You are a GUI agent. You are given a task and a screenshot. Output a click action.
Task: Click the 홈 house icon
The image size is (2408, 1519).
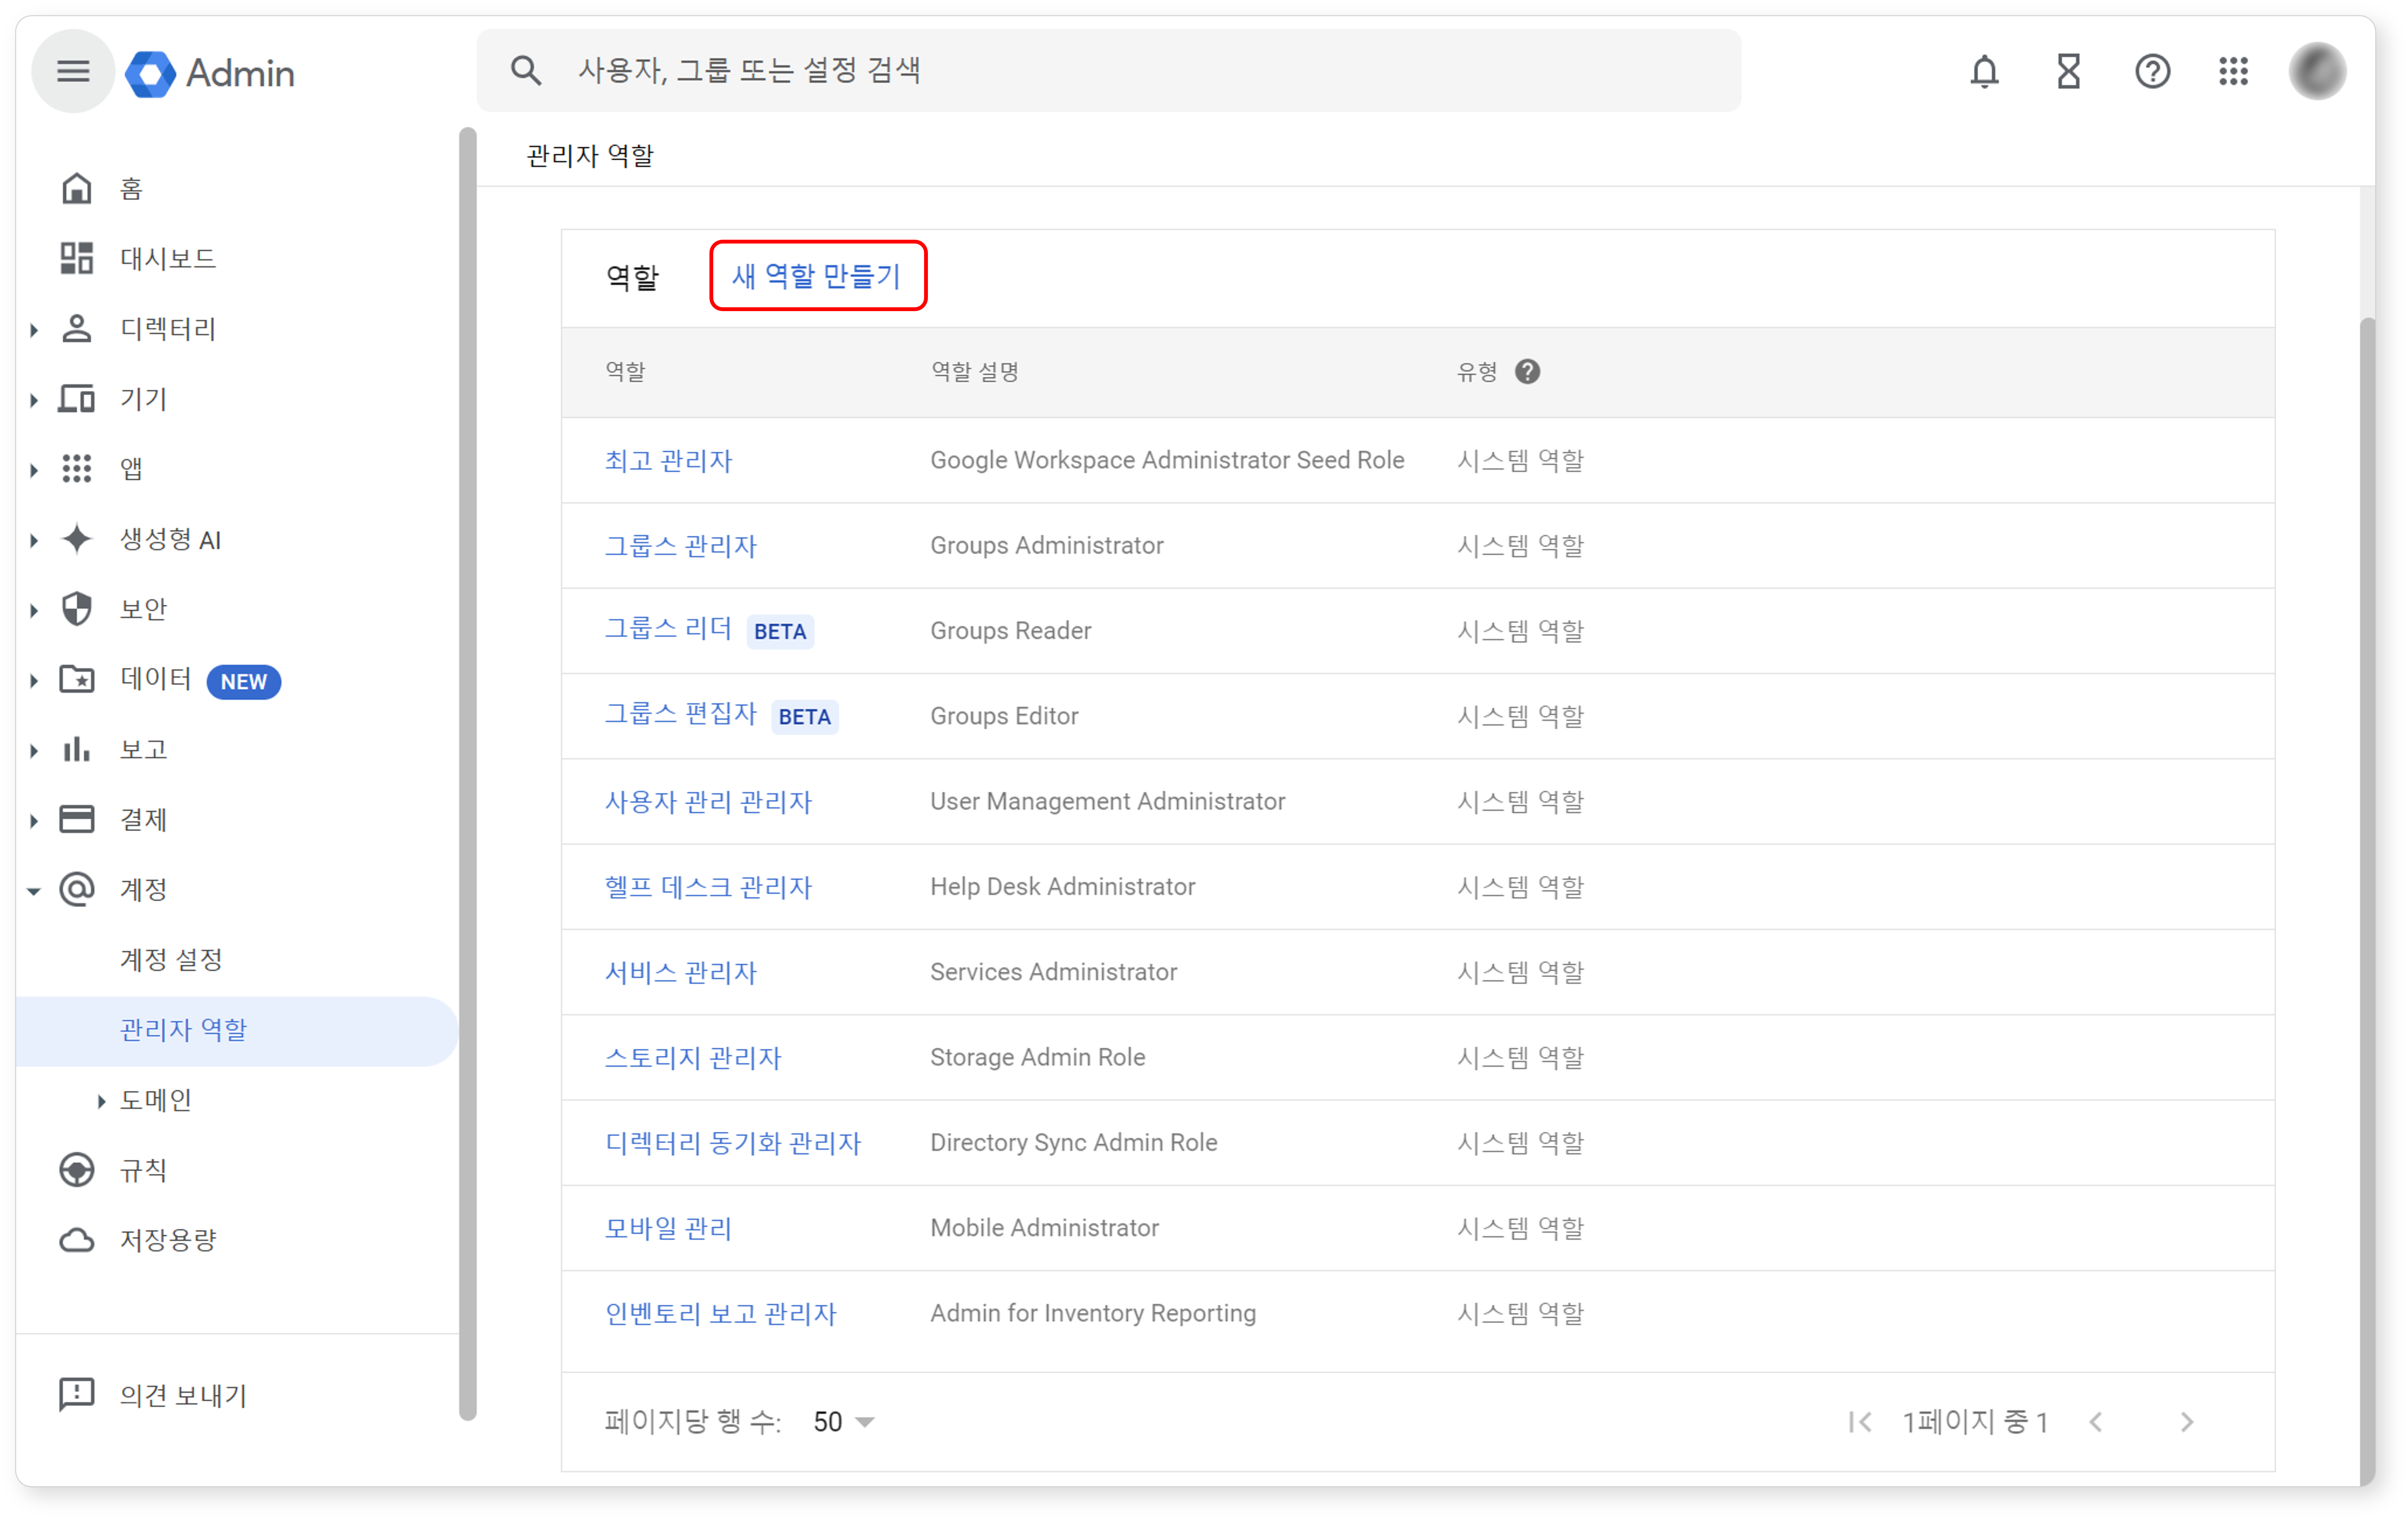coord(77,188)
